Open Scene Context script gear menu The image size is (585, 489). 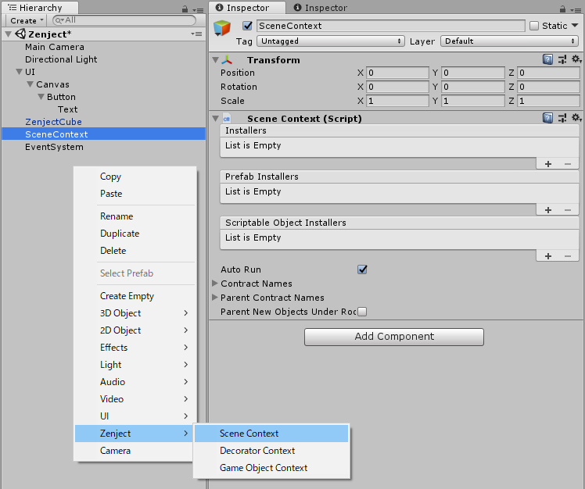point(576,118)
